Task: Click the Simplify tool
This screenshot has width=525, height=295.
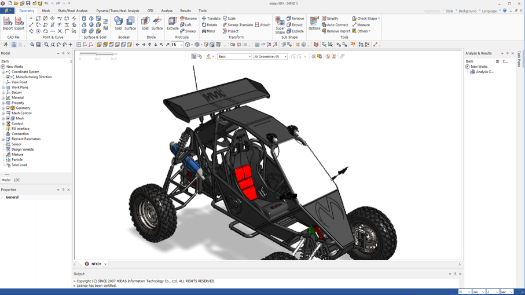Action: click(x=330, y=19)
